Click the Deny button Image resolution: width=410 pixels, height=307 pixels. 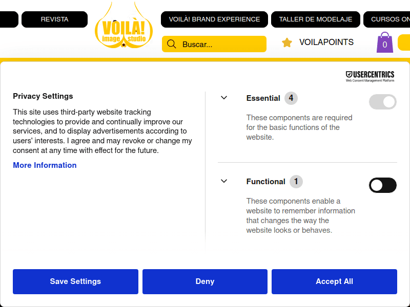pyautogui.click(x=204, y=281)
